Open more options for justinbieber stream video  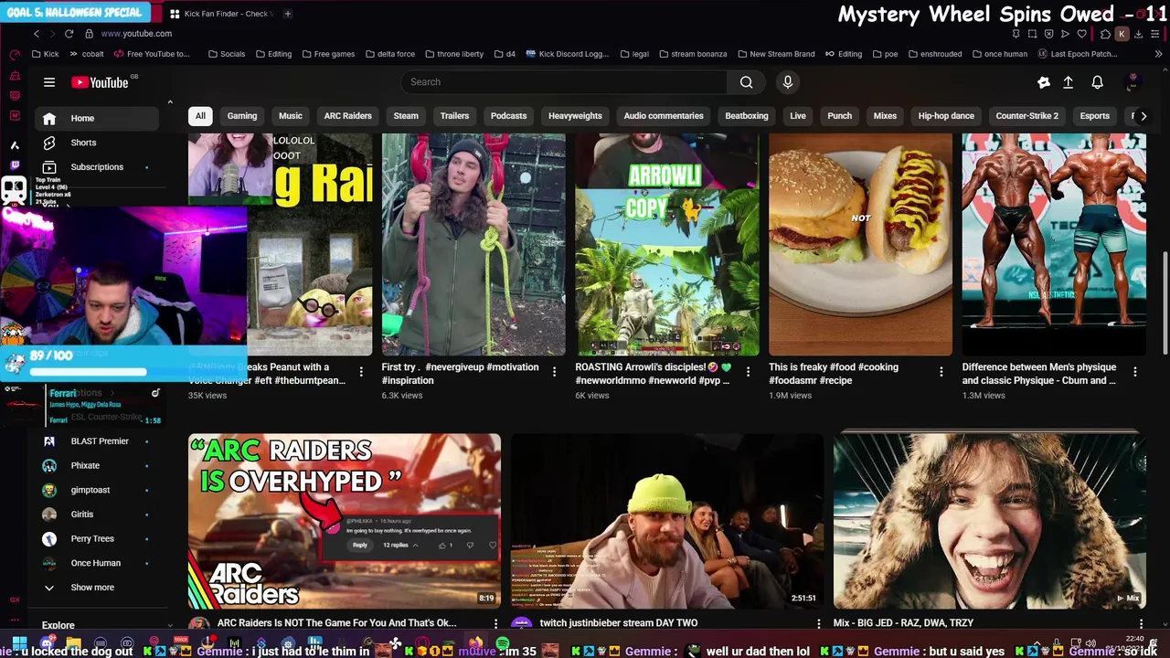coord(818,623)
